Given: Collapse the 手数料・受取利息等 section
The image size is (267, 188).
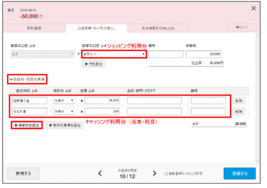Looking at the screenshot, I should [x=27, y=79].
